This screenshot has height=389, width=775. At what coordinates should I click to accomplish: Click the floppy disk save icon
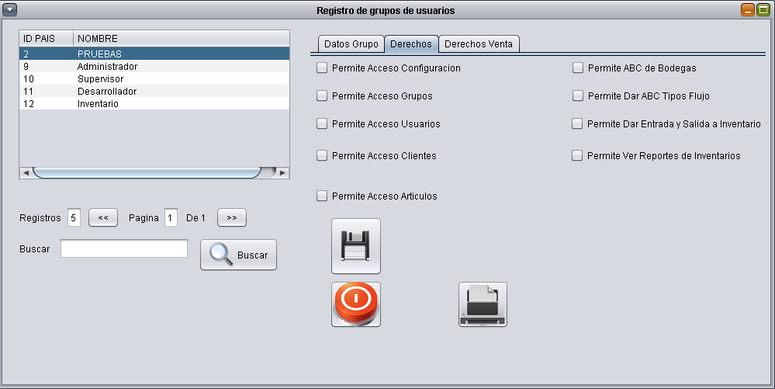coord(356,246)
